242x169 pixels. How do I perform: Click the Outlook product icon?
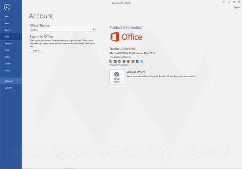pos(124,61)
